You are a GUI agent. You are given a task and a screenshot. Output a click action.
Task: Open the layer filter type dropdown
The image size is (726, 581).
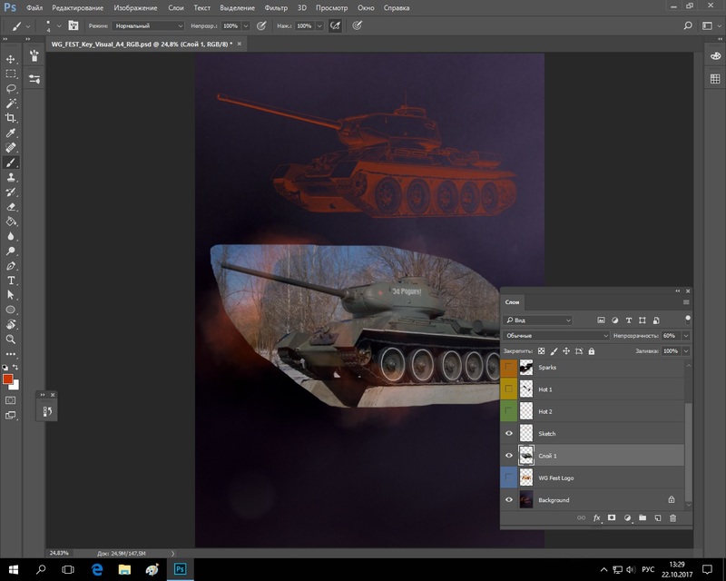tap(538, 320)
